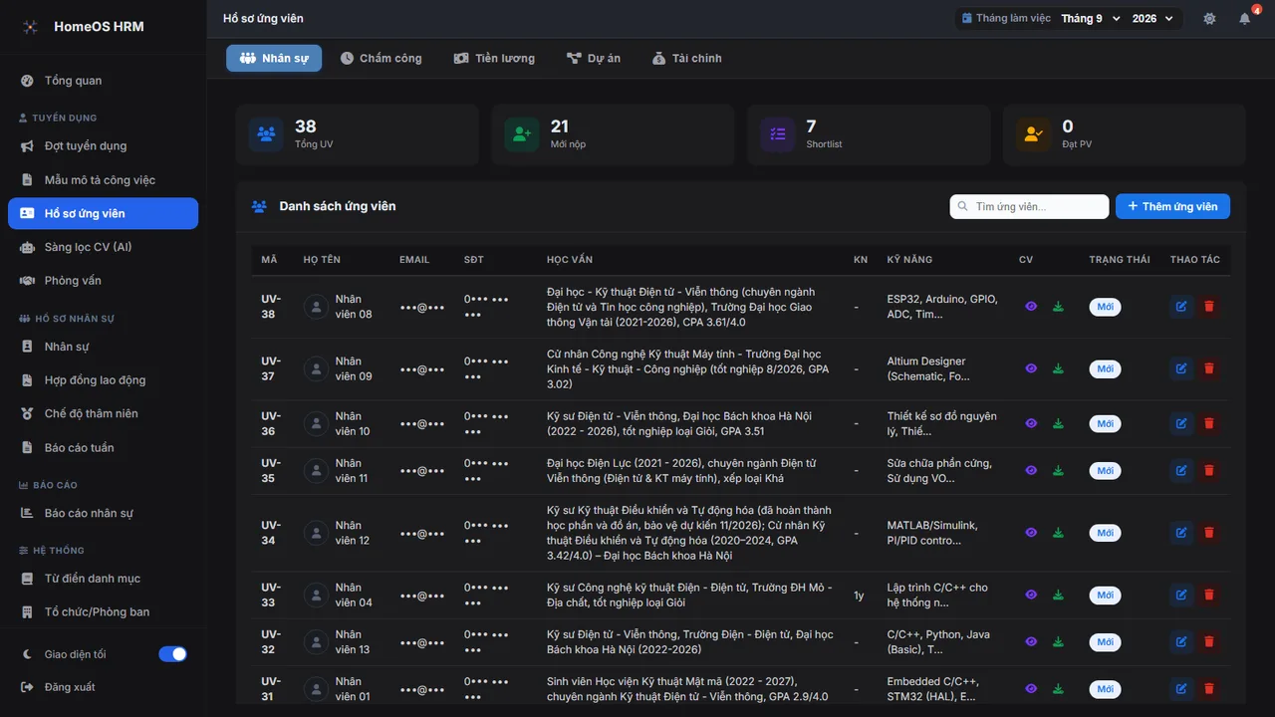Delete candidate UV-37 with the trash icon

(1209, 369)
